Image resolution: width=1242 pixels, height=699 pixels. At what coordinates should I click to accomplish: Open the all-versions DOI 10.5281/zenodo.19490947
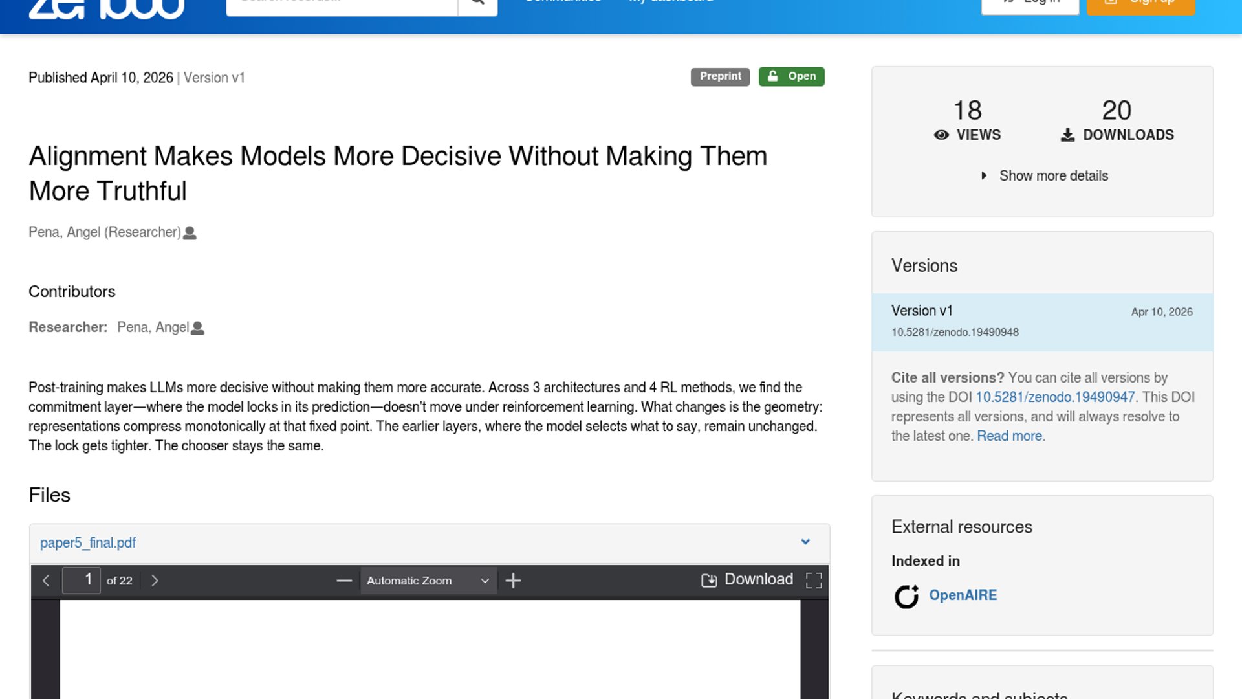tap(1054, 397)
